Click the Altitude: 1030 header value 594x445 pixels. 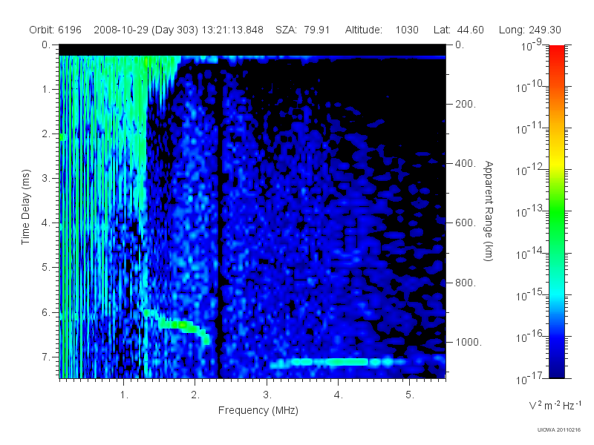point(382,30)
